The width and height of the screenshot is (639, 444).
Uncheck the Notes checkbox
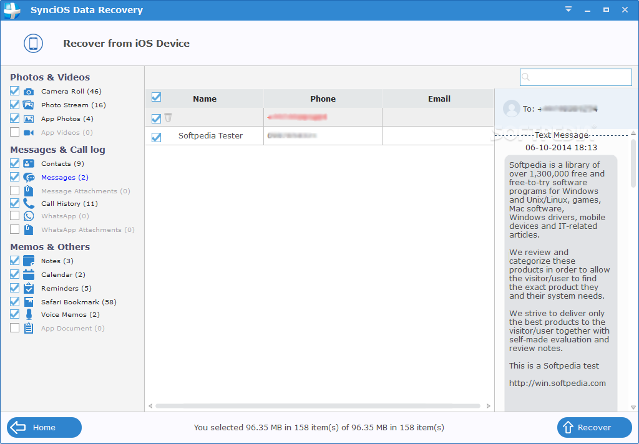15,260
